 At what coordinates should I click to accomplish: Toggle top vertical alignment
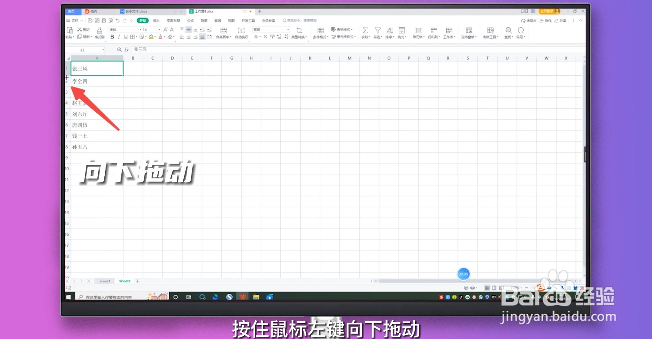tap(182, 30)
